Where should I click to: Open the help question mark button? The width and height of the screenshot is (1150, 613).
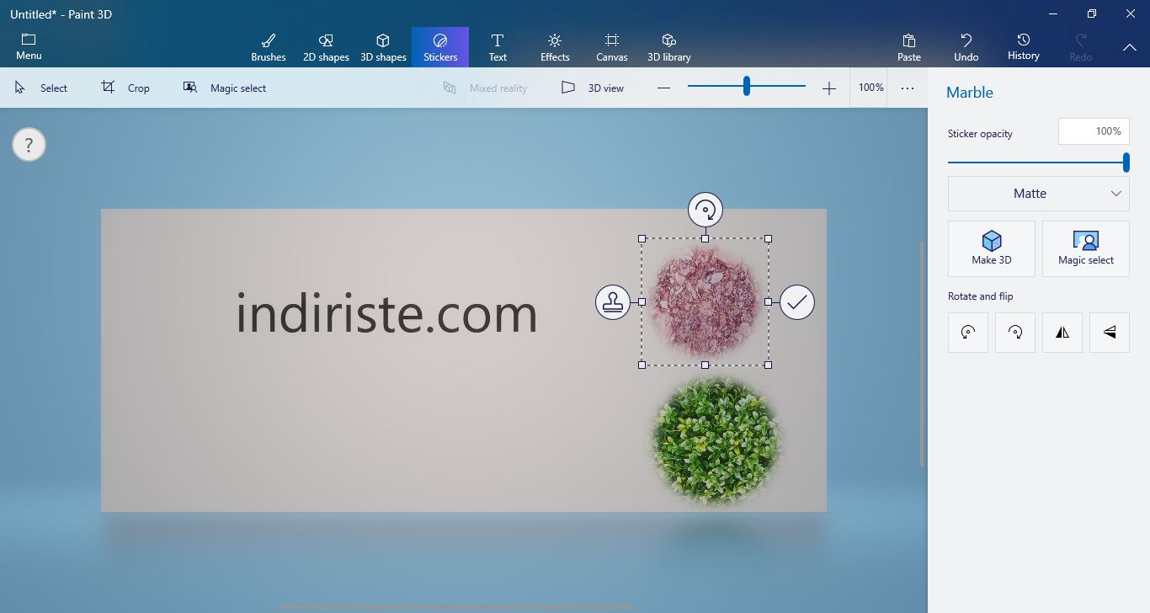click(29, 145)
